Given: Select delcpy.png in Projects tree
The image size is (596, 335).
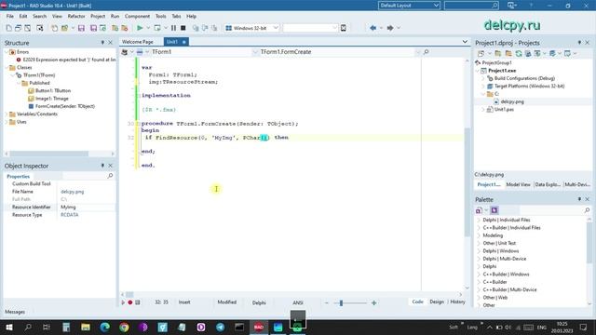Looking at the screenshot, I should (512, 101).
